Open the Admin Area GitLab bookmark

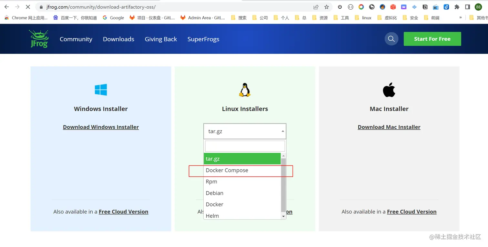click(x=202, y=18)
